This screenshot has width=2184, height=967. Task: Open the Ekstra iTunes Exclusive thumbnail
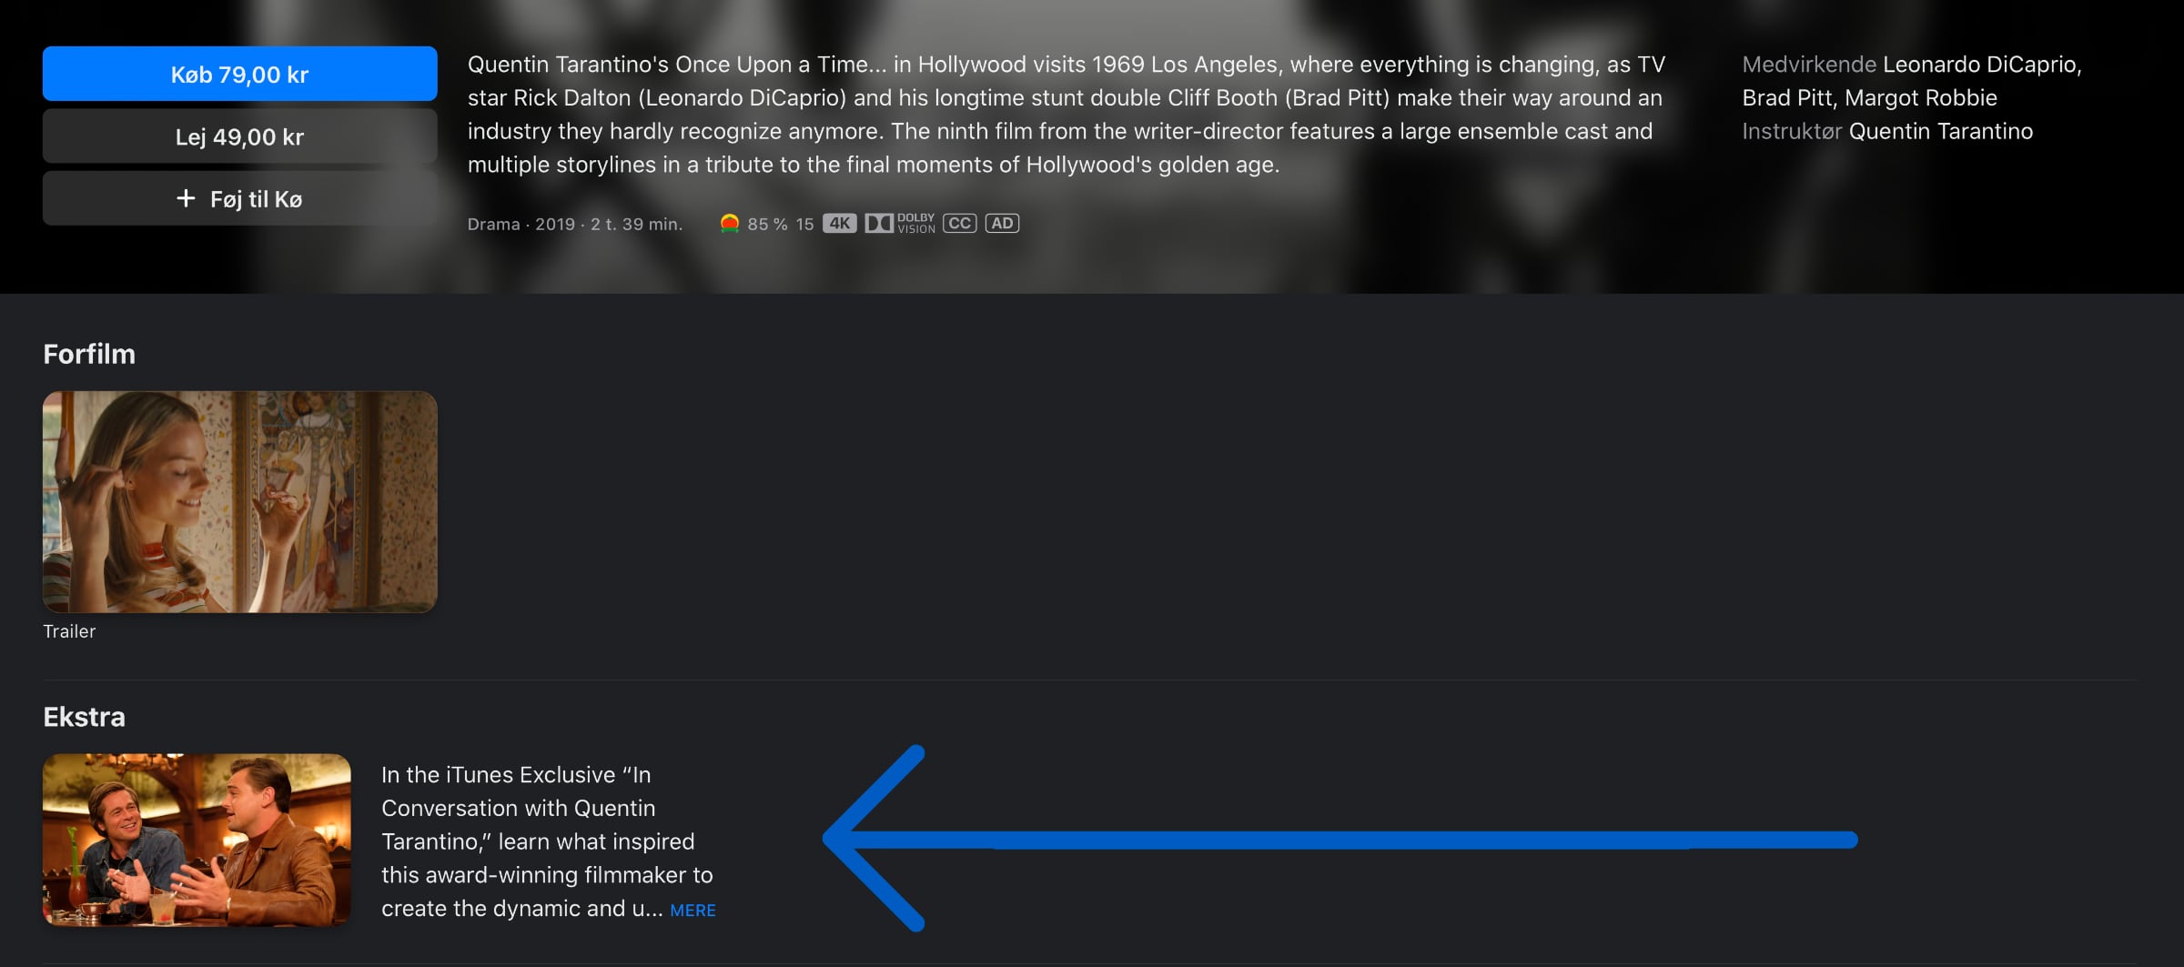coord(197,840)
